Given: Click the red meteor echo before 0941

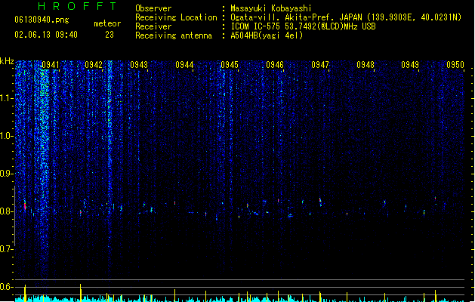Looking at the screenshot, I should click(25, 206).
